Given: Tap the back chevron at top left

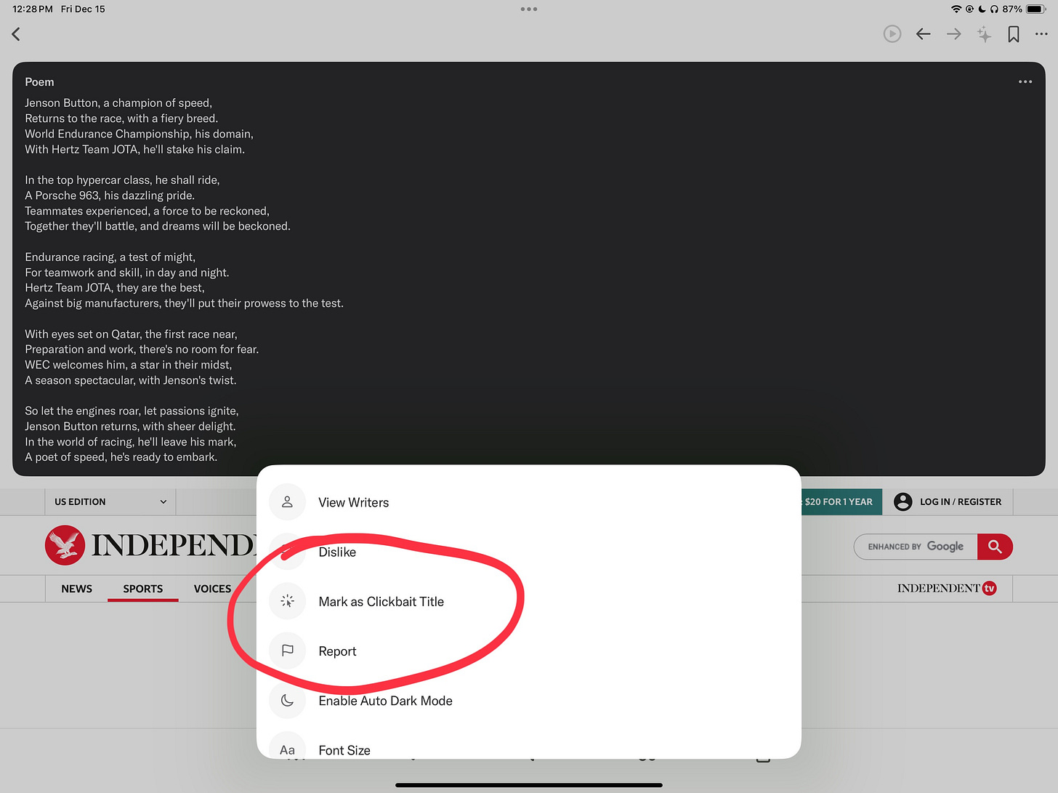Looking at the screenshot, I should tap(16, 34).
